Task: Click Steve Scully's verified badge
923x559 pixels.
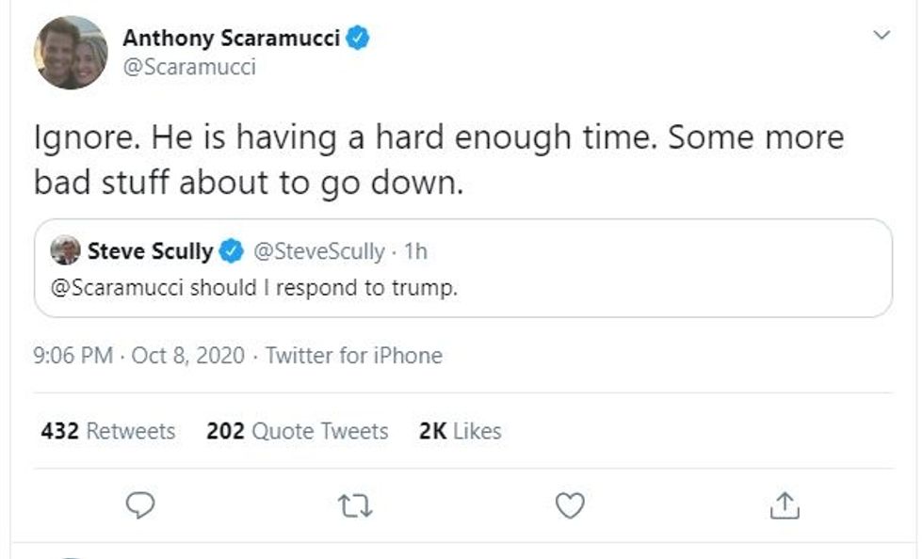Action: [231, 251]
